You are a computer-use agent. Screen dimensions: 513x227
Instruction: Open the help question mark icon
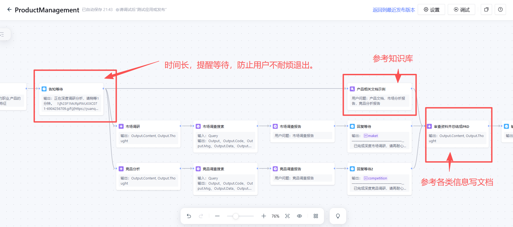(x=500, y=10)
